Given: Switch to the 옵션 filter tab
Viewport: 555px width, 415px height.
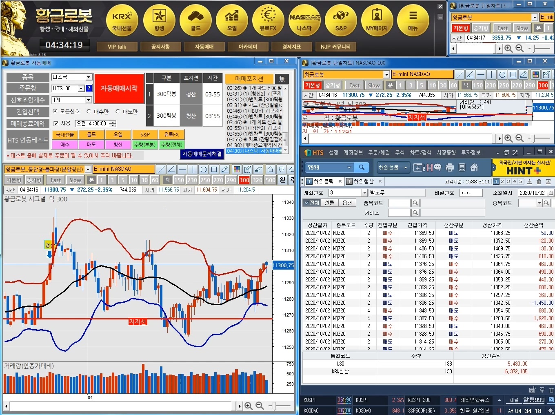Looking at the screenshot, I should pyautogui.click(x=347, y=203).
